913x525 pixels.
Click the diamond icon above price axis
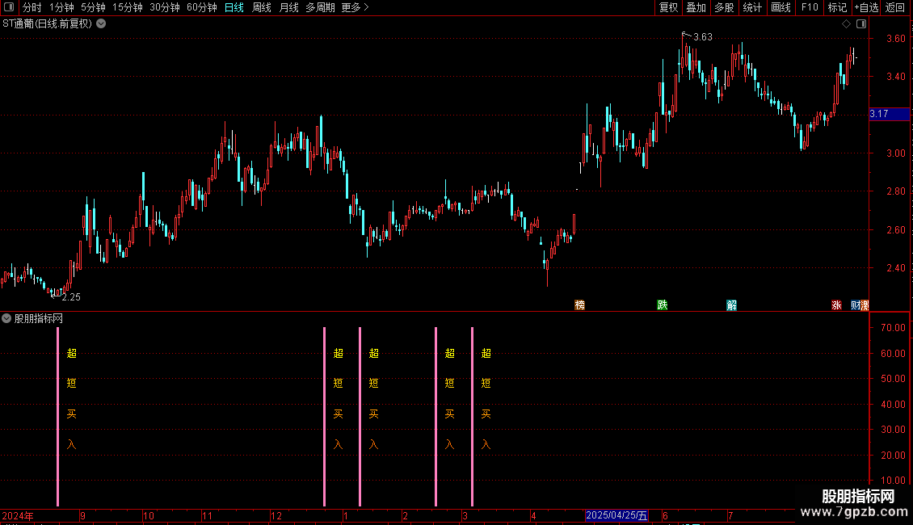tap(847, 24)
